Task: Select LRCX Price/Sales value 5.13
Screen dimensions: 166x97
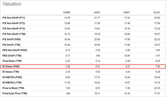Action: (98, 61)
